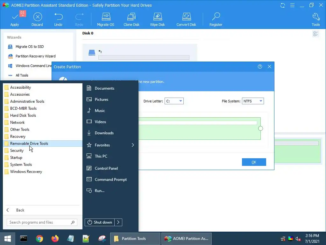Open Pictures from start menu
326x245 pixels.
[x=110, y=100]
